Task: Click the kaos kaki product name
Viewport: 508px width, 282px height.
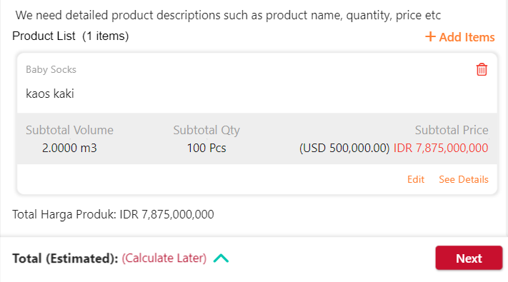Action: pos(50,94)
